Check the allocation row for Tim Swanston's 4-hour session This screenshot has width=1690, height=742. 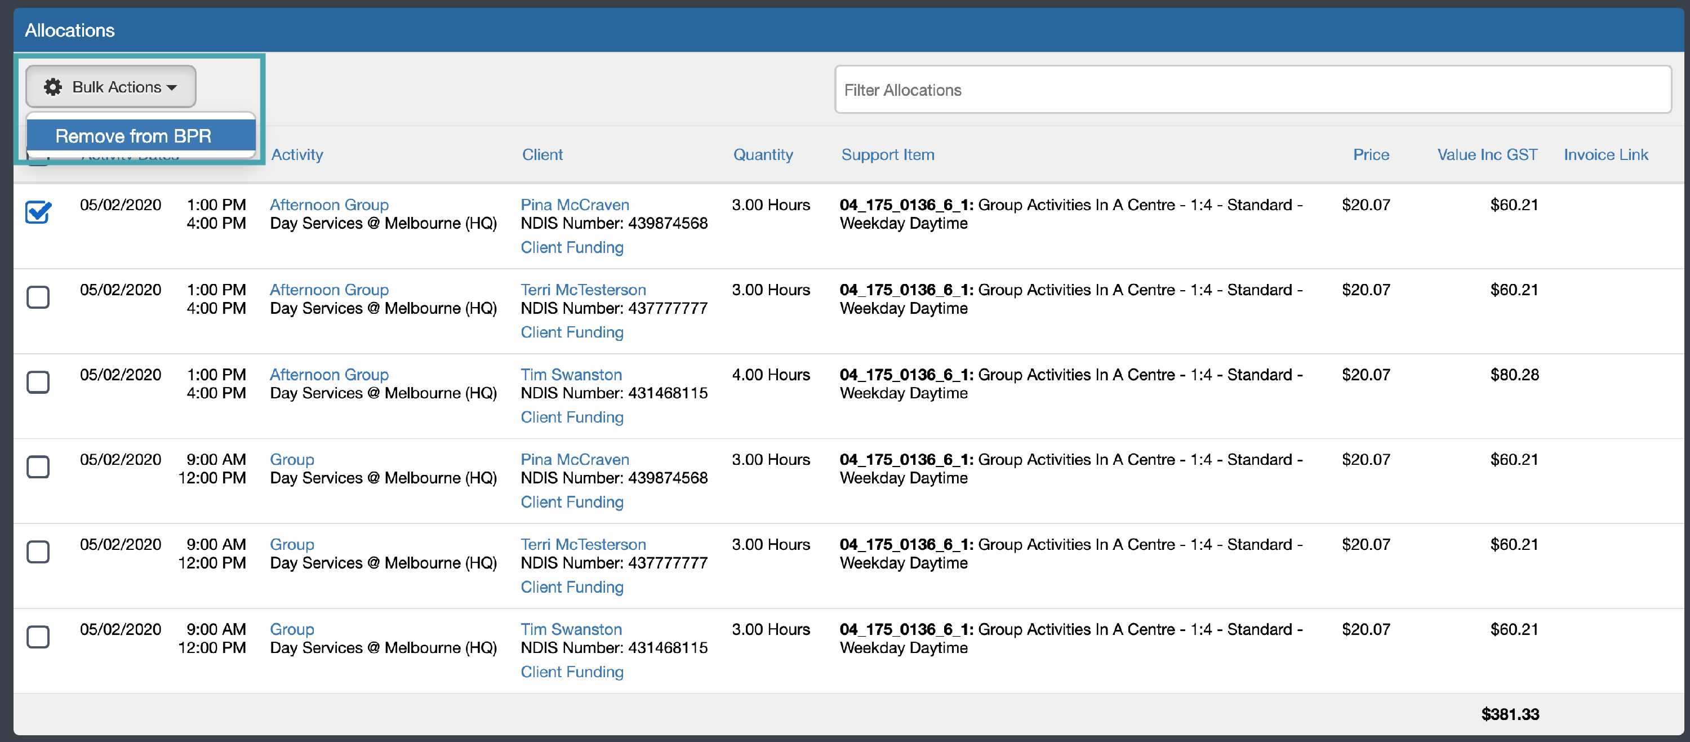[x=39, y=382]
